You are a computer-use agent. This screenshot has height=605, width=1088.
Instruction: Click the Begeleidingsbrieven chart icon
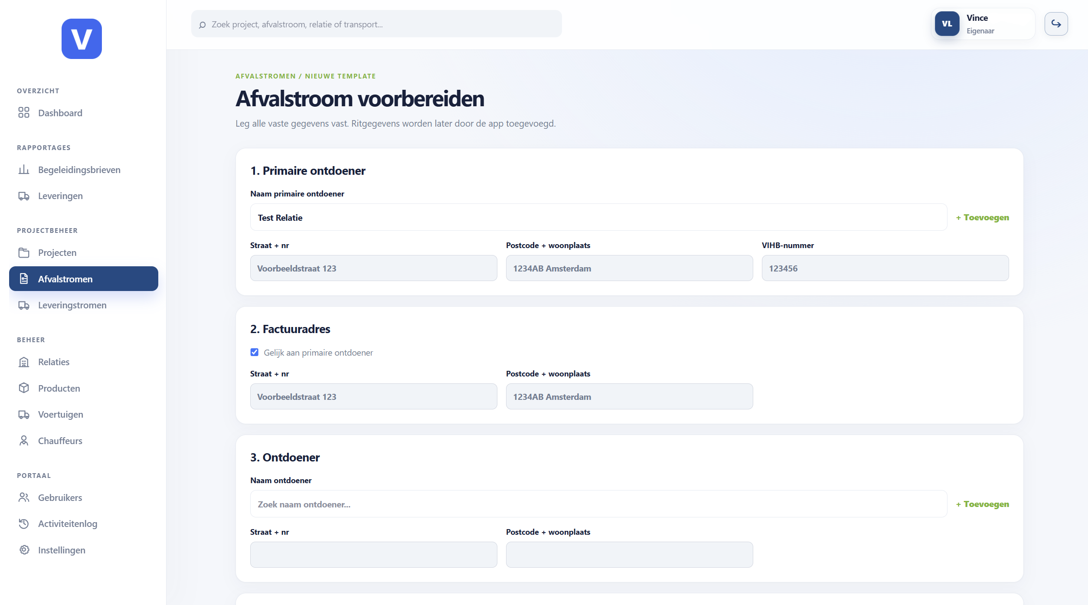[x=24, y=170]
